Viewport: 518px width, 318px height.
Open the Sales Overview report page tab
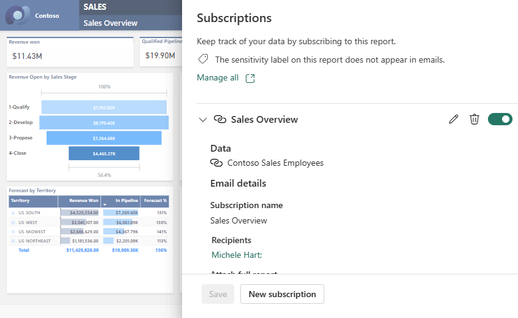[110, 23]
